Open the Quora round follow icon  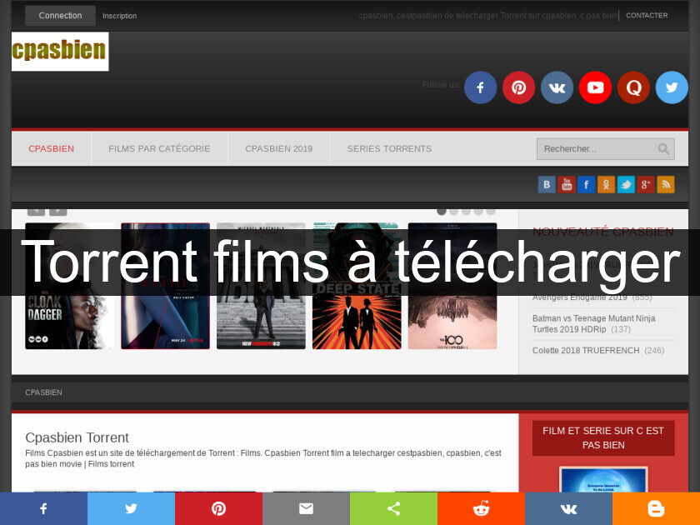pyautogui.click(x=633, y=87)
